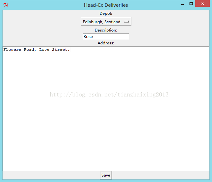Place cursor on word Flowers in address
This screenshot has height=182, width=212.
(12, 50)
